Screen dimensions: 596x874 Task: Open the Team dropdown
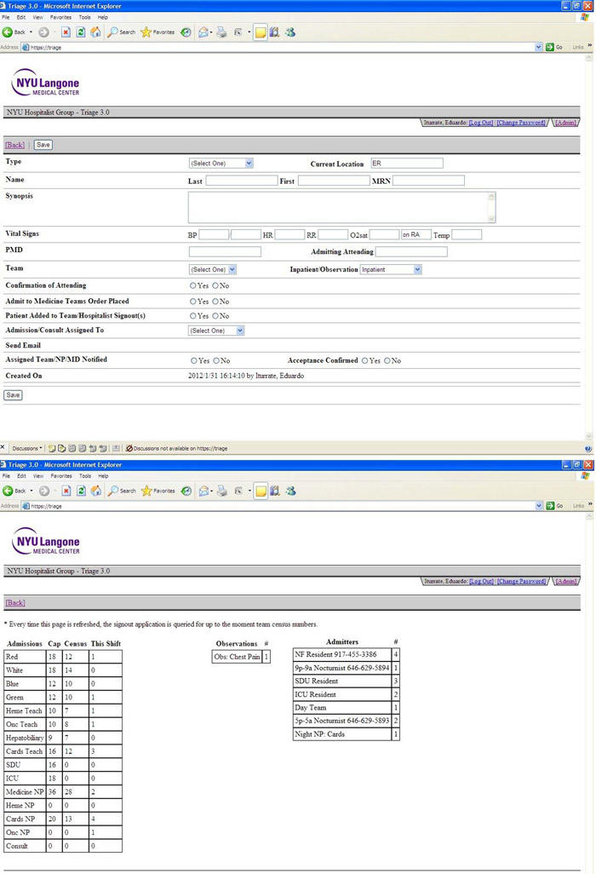pyautogui.click(x=213, y=270)
